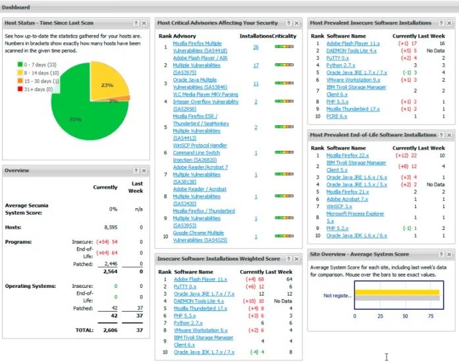
Task: Open Google Chrome Multiple Vulnerabilities SA54325 advisory
Action: [x=200, y=237]
